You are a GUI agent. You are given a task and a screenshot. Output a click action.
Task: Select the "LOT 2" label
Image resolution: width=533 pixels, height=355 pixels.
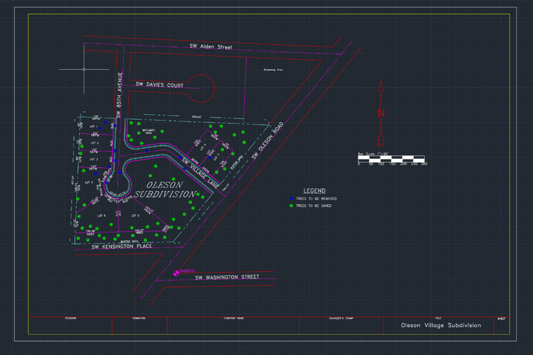point(95,143)
